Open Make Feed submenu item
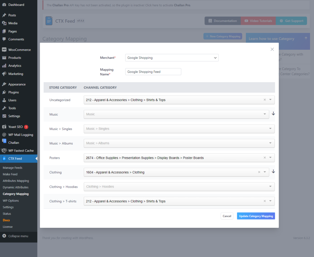This screenshot has height=257, width=314. [x=10, y=174]
